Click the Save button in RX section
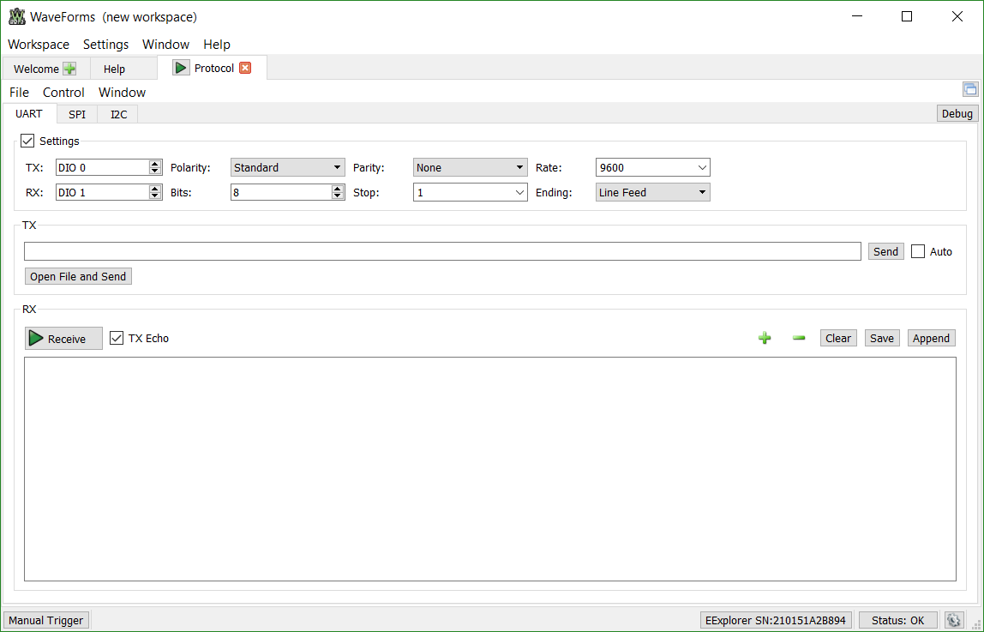The height and width of the screenshot is (632, 984). point(882,338)
